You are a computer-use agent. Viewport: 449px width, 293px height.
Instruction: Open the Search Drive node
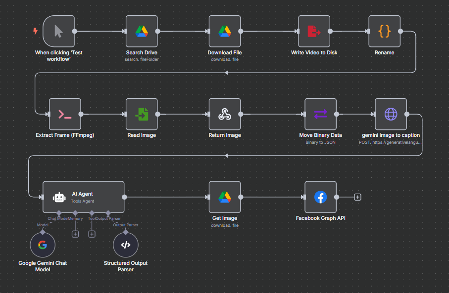coord(142,31)
